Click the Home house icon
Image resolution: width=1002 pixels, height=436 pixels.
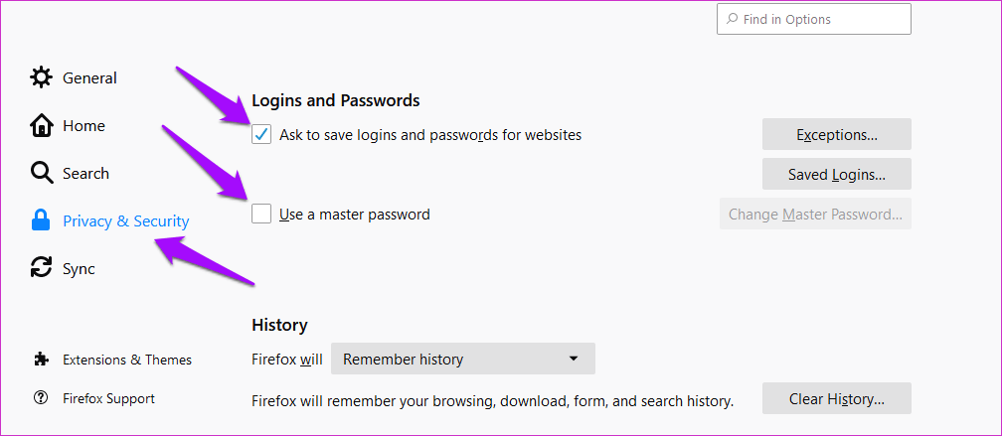[41, 126]
